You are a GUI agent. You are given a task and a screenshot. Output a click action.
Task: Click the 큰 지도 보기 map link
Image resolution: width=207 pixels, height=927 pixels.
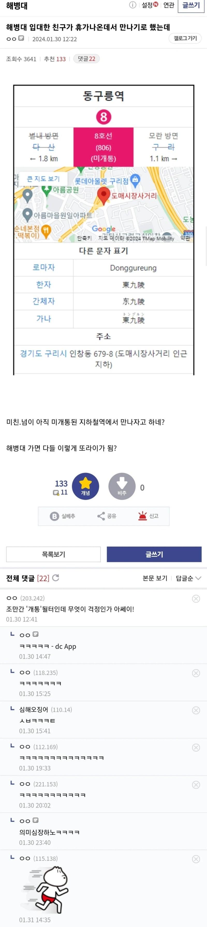tap(43, 179)
